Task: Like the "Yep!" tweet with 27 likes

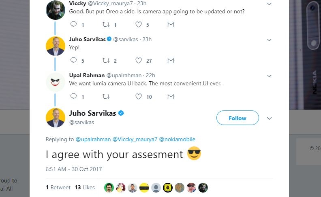Action: (139, 61)
